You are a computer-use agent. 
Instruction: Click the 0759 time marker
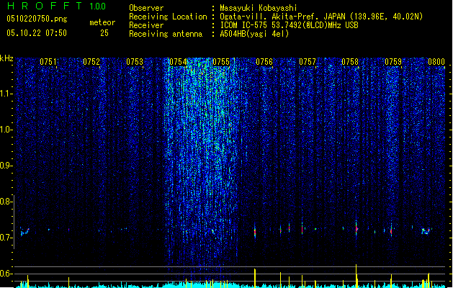(393, 62)
